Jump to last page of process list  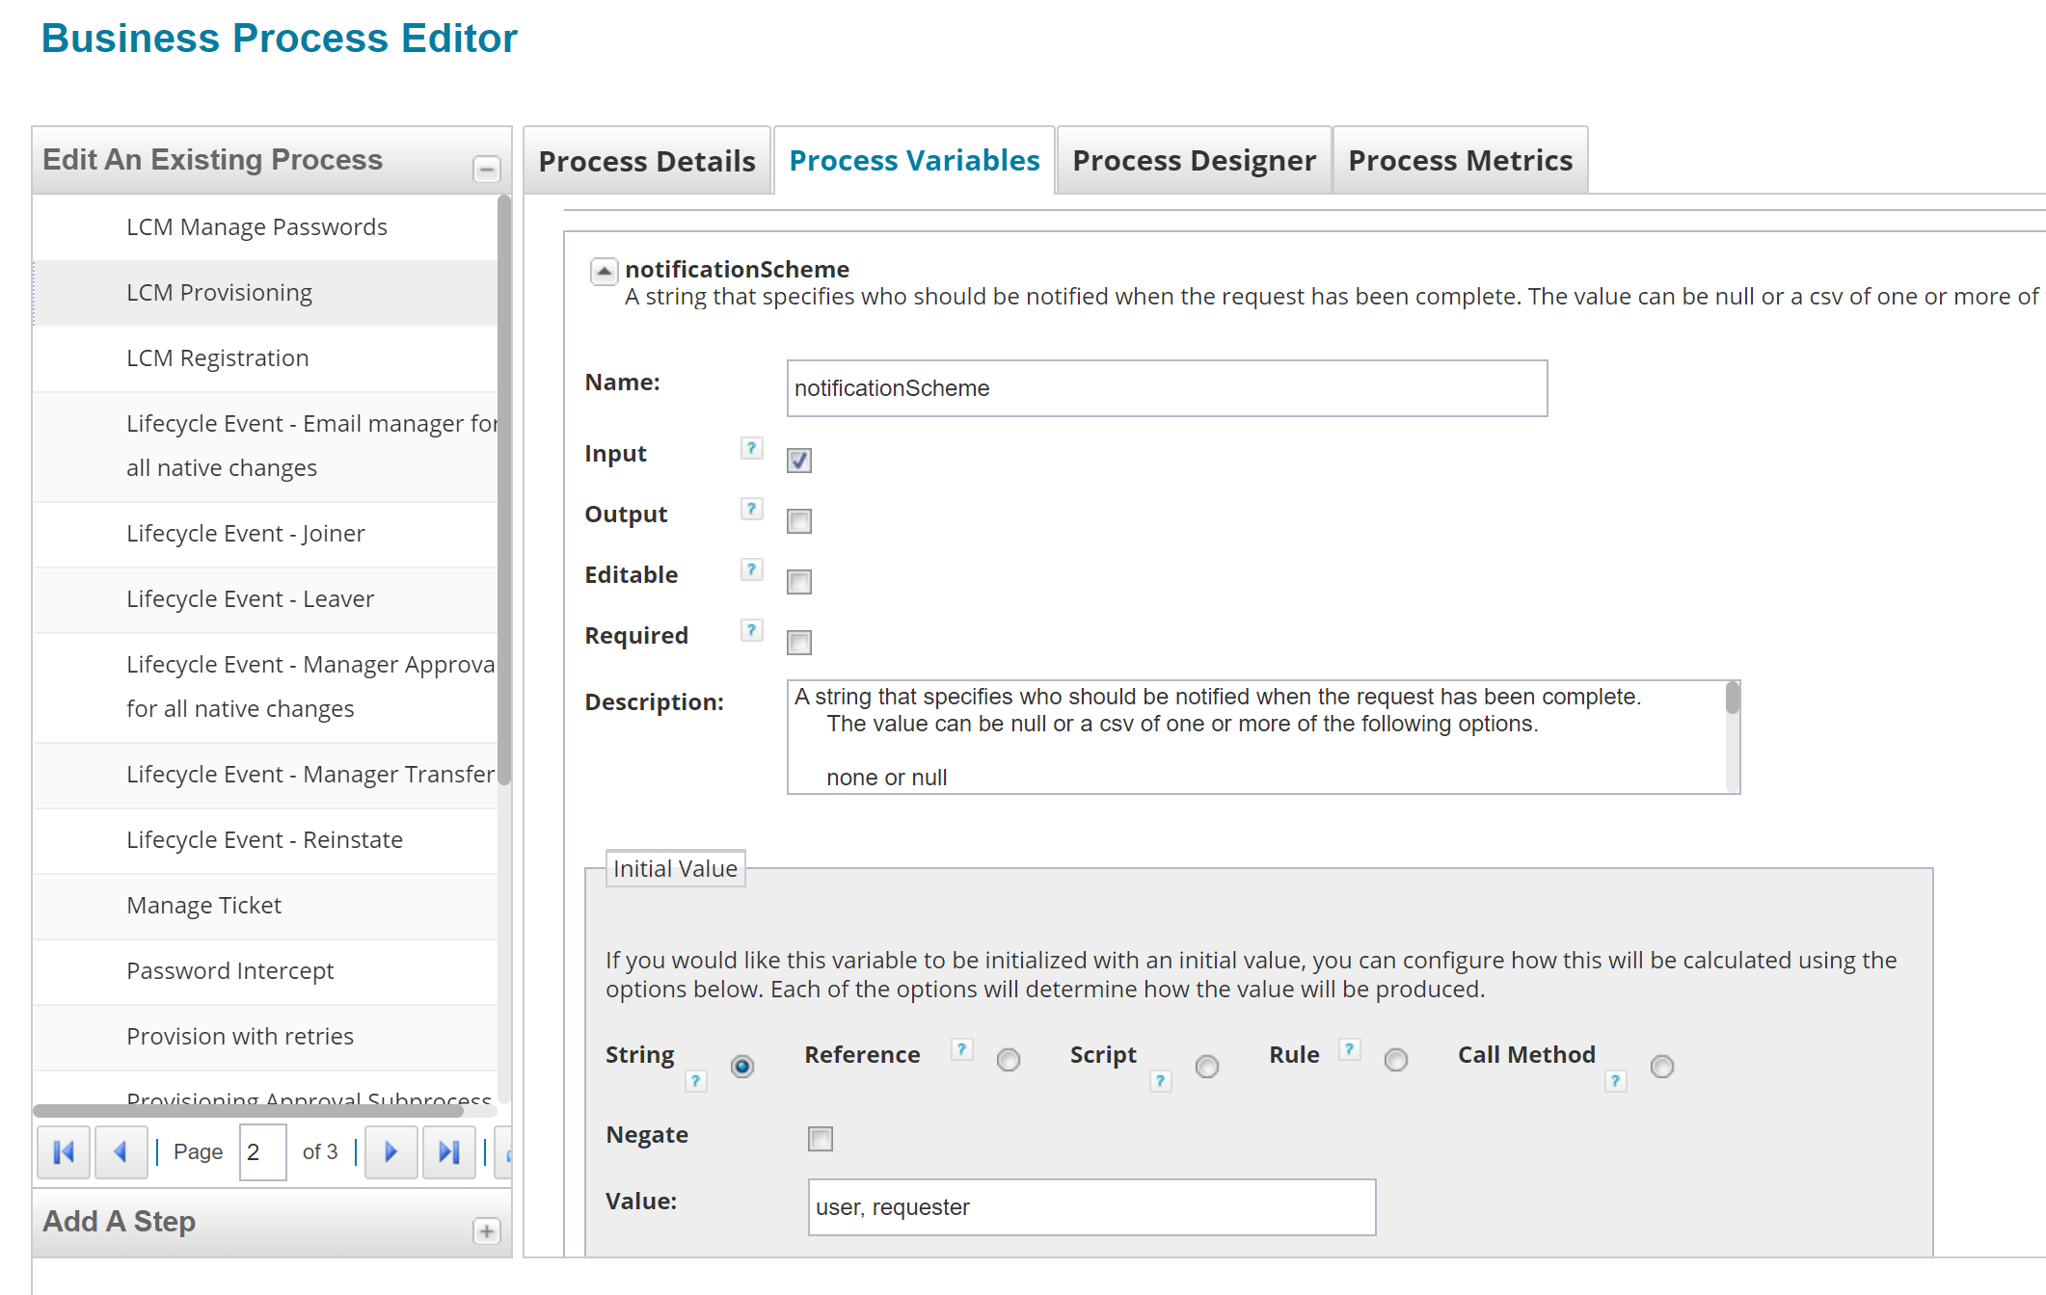448,1151
